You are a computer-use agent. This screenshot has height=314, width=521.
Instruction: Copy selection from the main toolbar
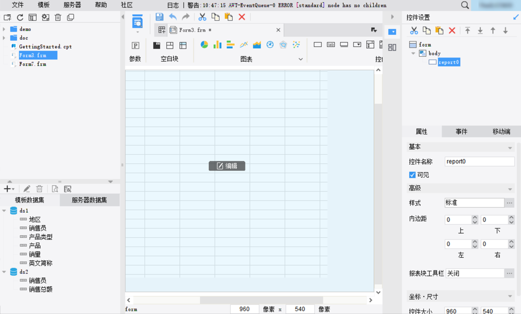(216, 17)
